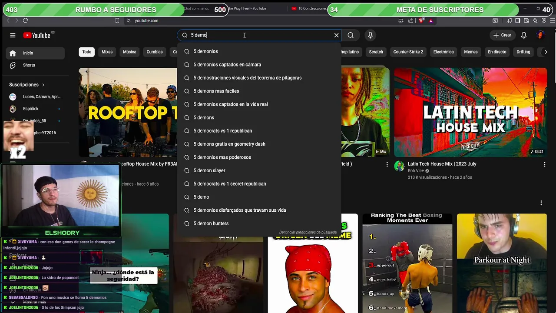The width and height of the screenshot is (556, 313).
Task: Choose suggestion '5 democrats vs 1 republican'
Action: click(259, 131)
